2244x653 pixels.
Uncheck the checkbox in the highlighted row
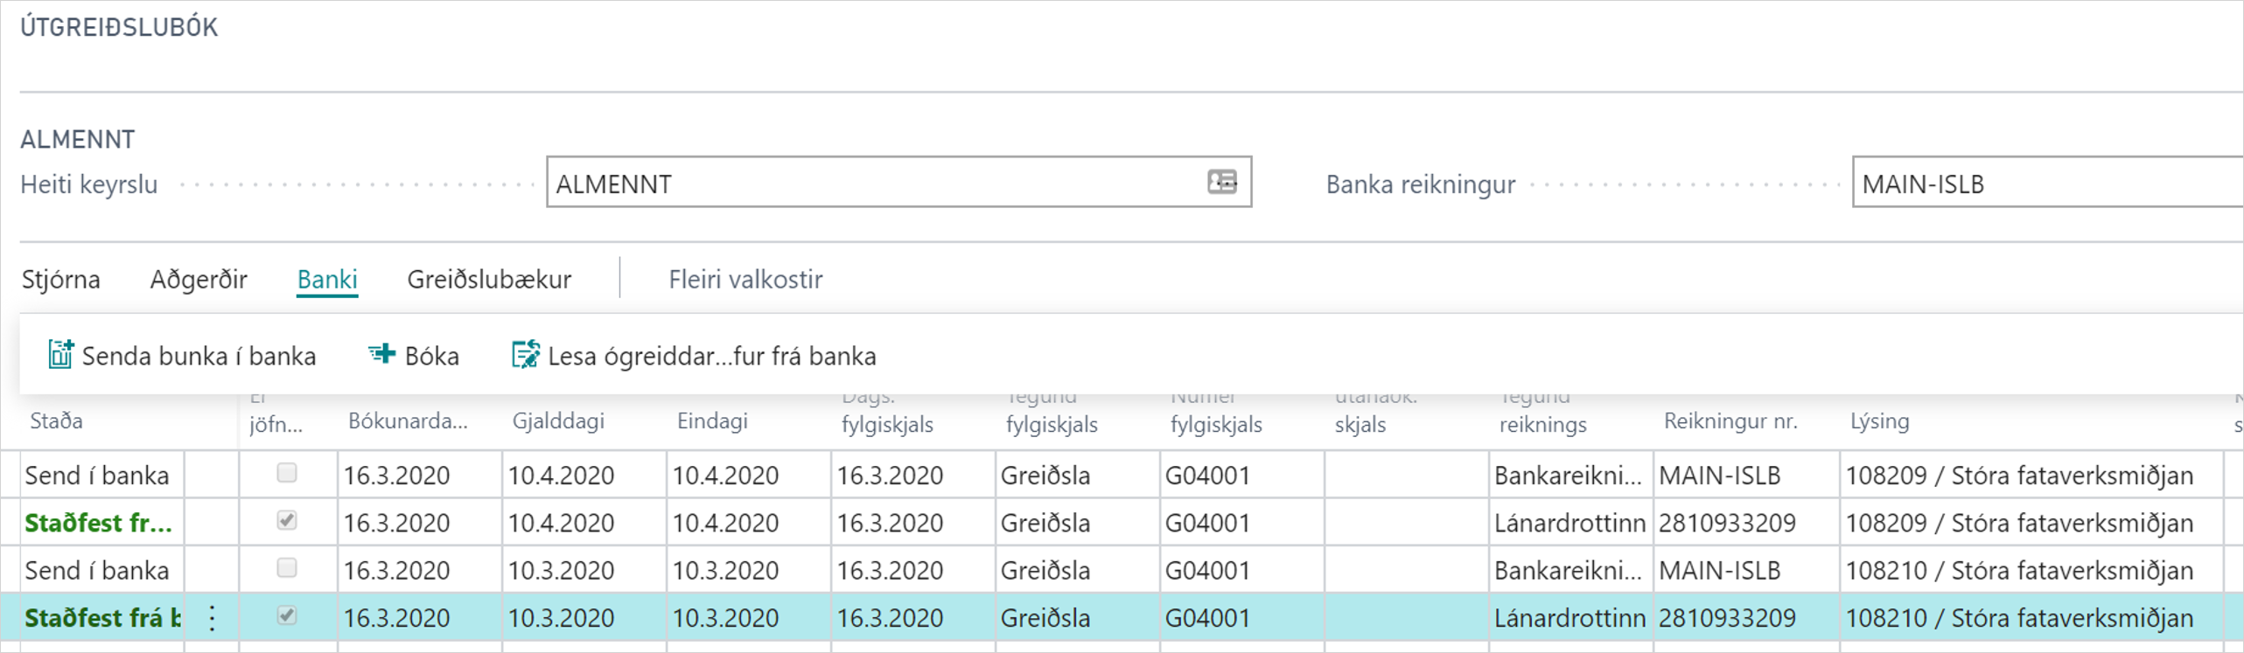click(x=287, y=615)
